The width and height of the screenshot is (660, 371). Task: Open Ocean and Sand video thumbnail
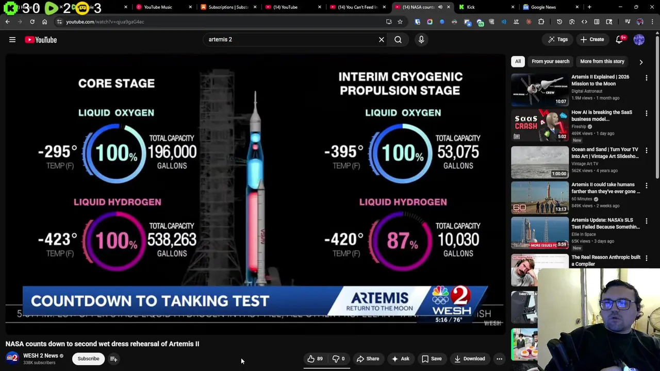coord(539,162)
